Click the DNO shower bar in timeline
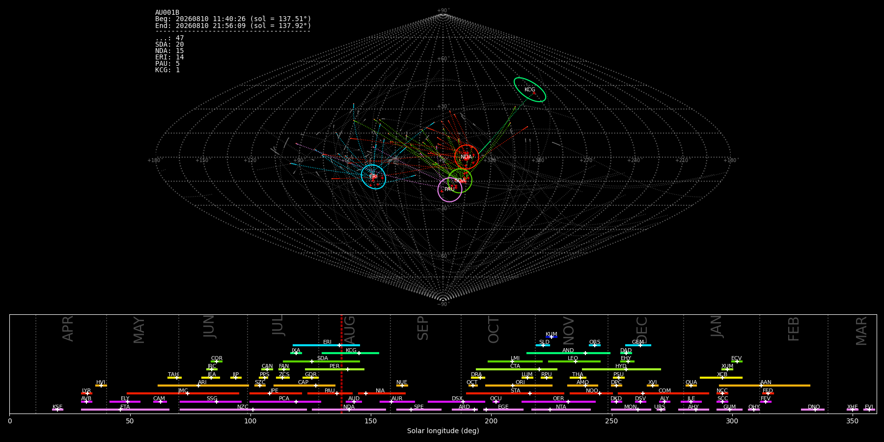This screenshot has height=442, width=884. pos(813,410)
